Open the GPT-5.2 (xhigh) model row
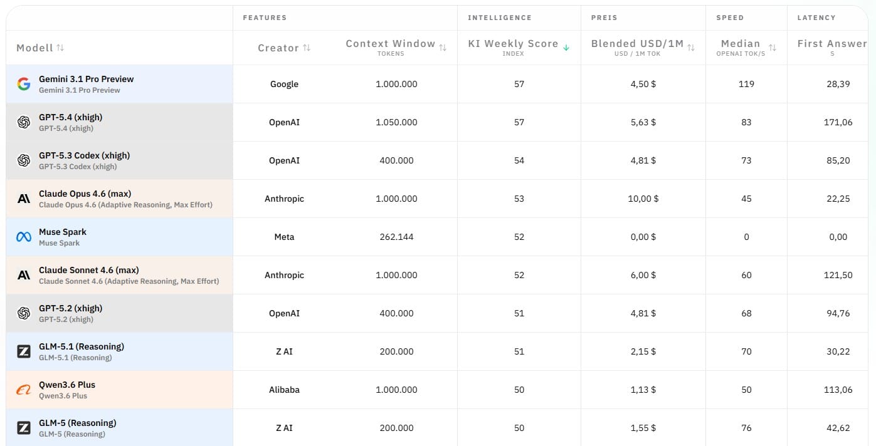The image size is (876, 446). (70, 308)
